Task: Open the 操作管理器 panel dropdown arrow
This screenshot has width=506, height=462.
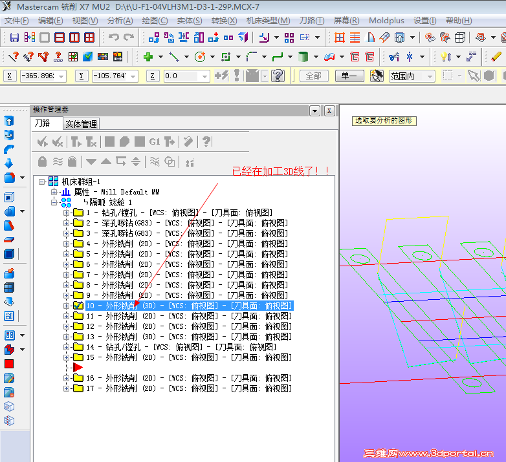Action: 314,111
